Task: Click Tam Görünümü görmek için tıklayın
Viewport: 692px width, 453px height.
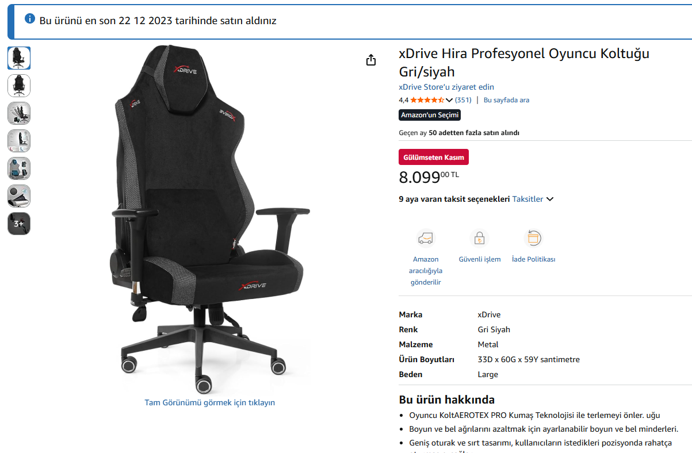Action: [x=209, y=402]
